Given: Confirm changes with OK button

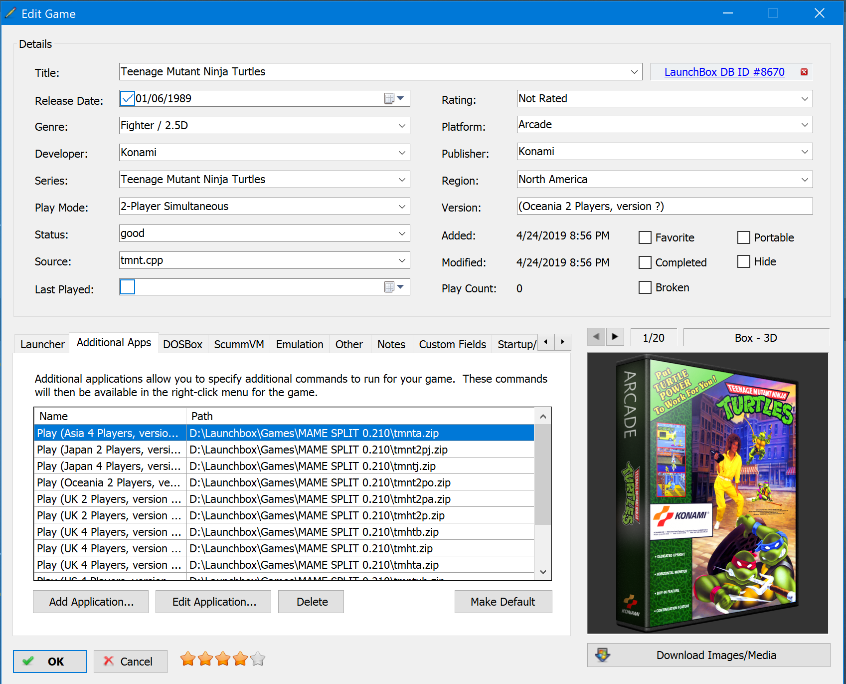Looking at the screenshot, I should coord(50,662).
